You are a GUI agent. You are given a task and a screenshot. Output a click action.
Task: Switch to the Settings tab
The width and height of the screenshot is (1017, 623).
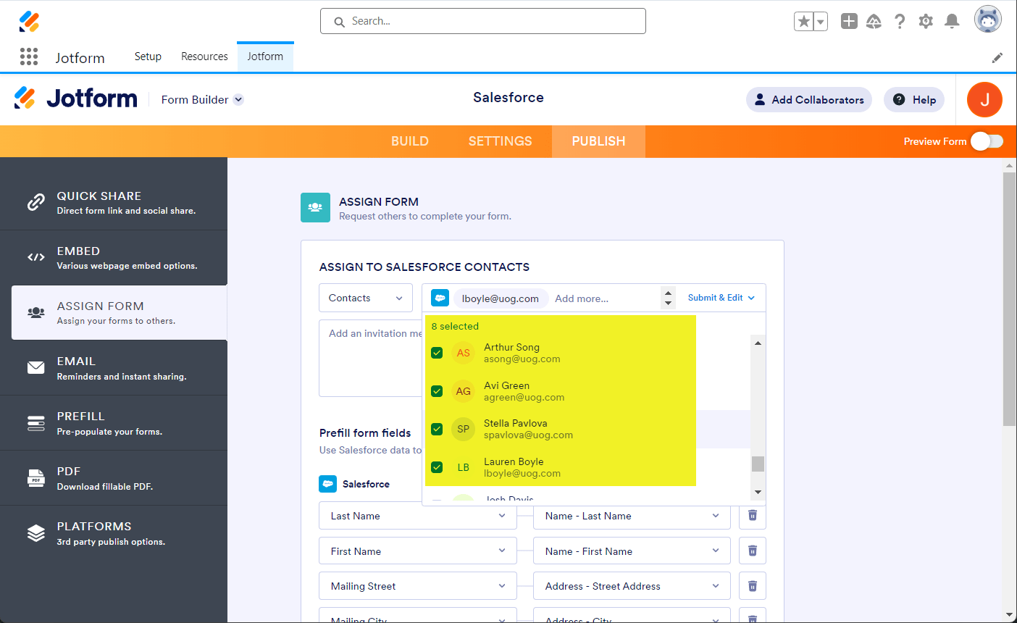[501, 141]
